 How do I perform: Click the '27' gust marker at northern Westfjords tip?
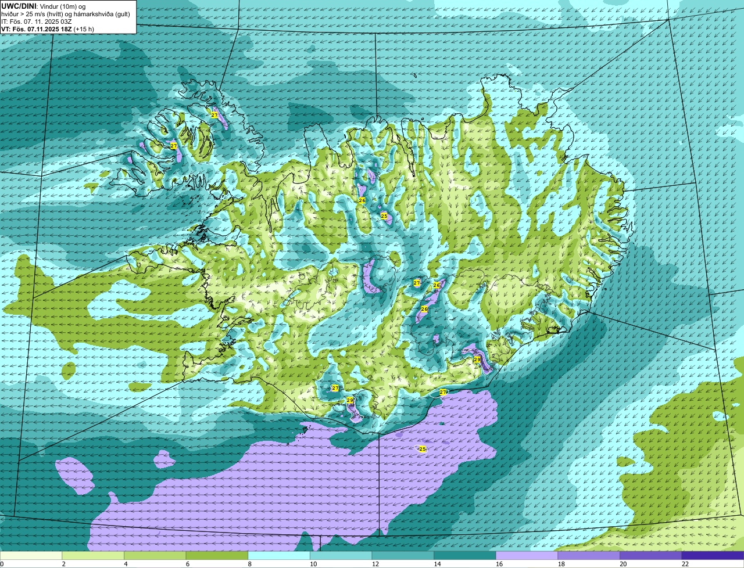coord(214,115)
